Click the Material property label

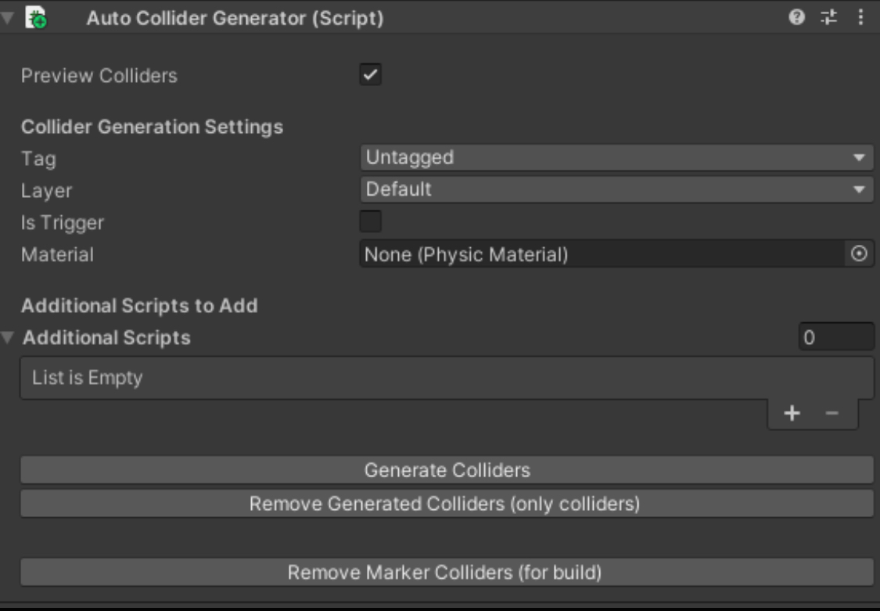[x=57, y=255]
